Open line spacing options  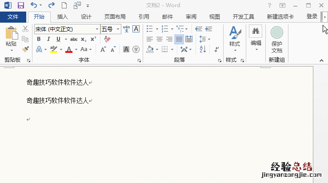(204, 39)
